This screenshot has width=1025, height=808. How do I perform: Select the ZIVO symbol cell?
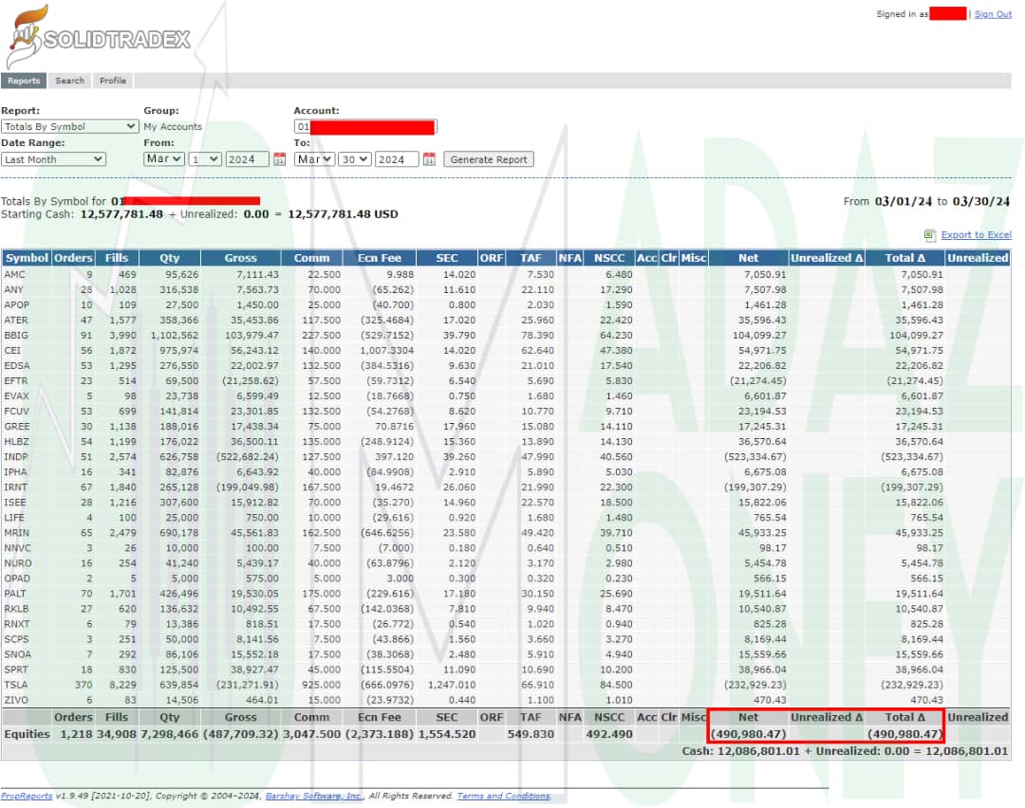(16, 700)
